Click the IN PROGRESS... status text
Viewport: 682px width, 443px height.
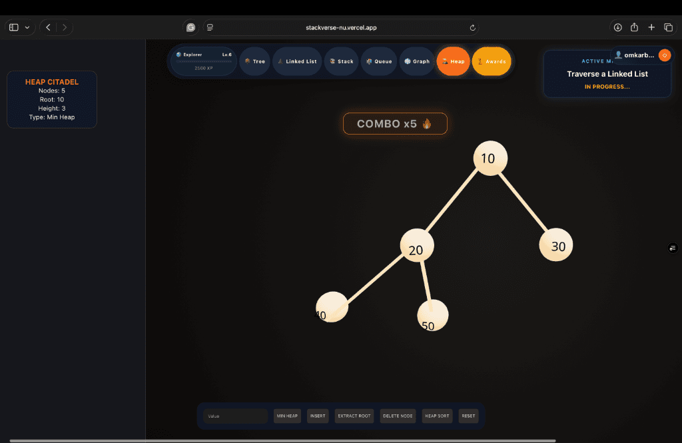[x=607, y=87]
